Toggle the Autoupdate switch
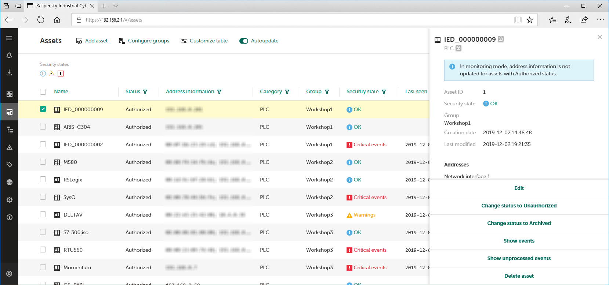The width and height of the screenshot is (609, 285). 244,41
